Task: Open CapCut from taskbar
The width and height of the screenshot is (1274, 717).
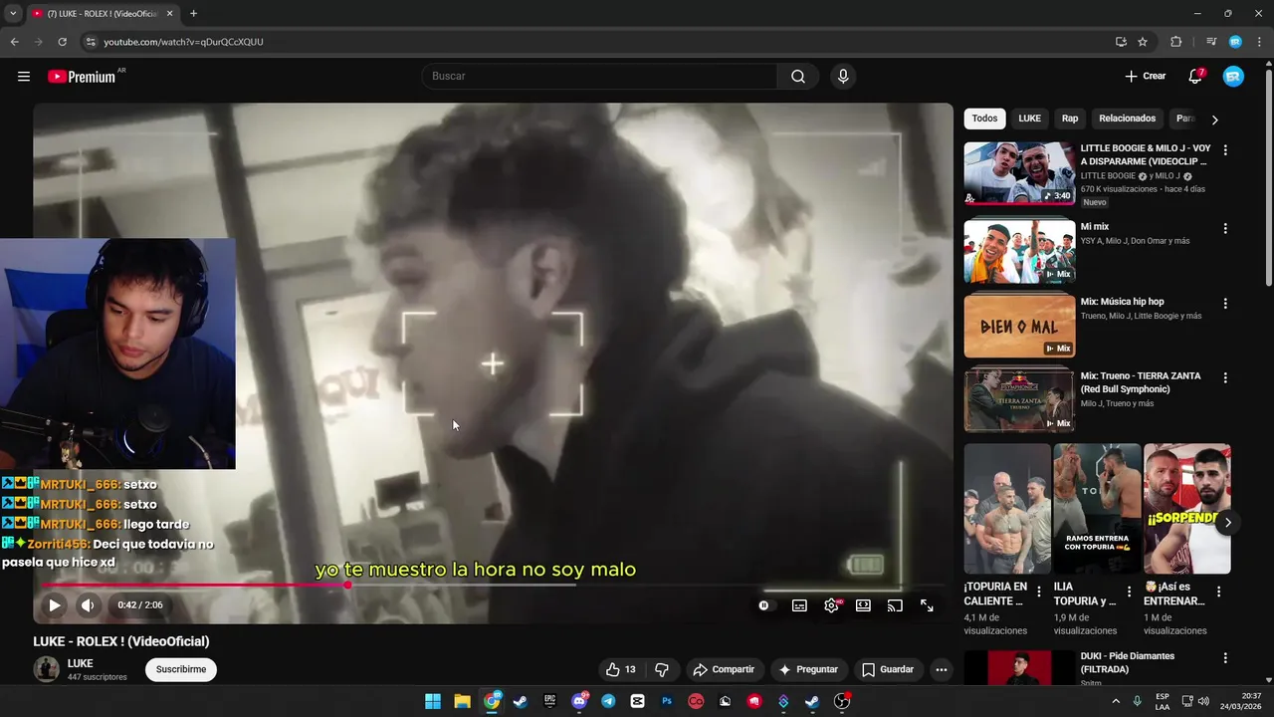Action: tap(638, 701)
